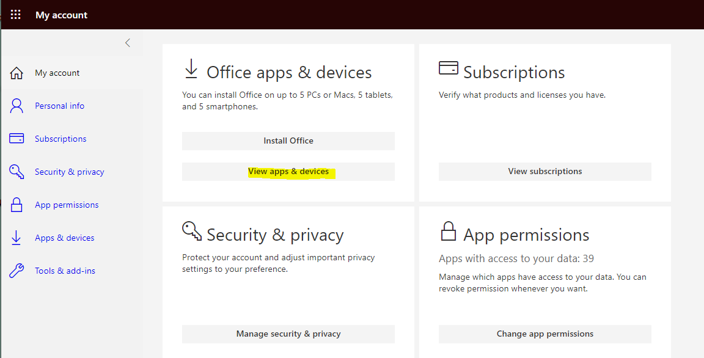Viewport: 704px width, 358px height.
Task: Click the wrench icon for Tools & add-ins
Action: tap(16, 271)
